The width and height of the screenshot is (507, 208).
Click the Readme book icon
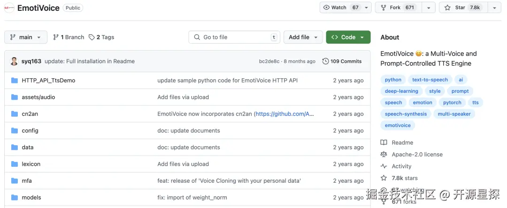tap(384, 142)
